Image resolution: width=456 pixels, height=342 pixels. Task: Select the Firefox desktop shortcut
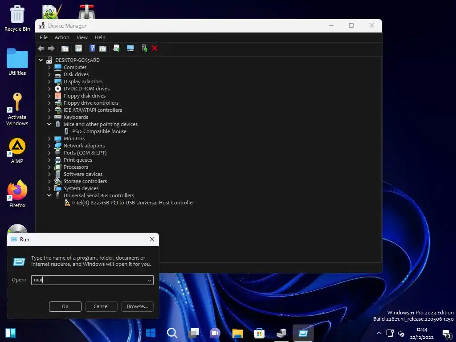[x=17, y=194]
